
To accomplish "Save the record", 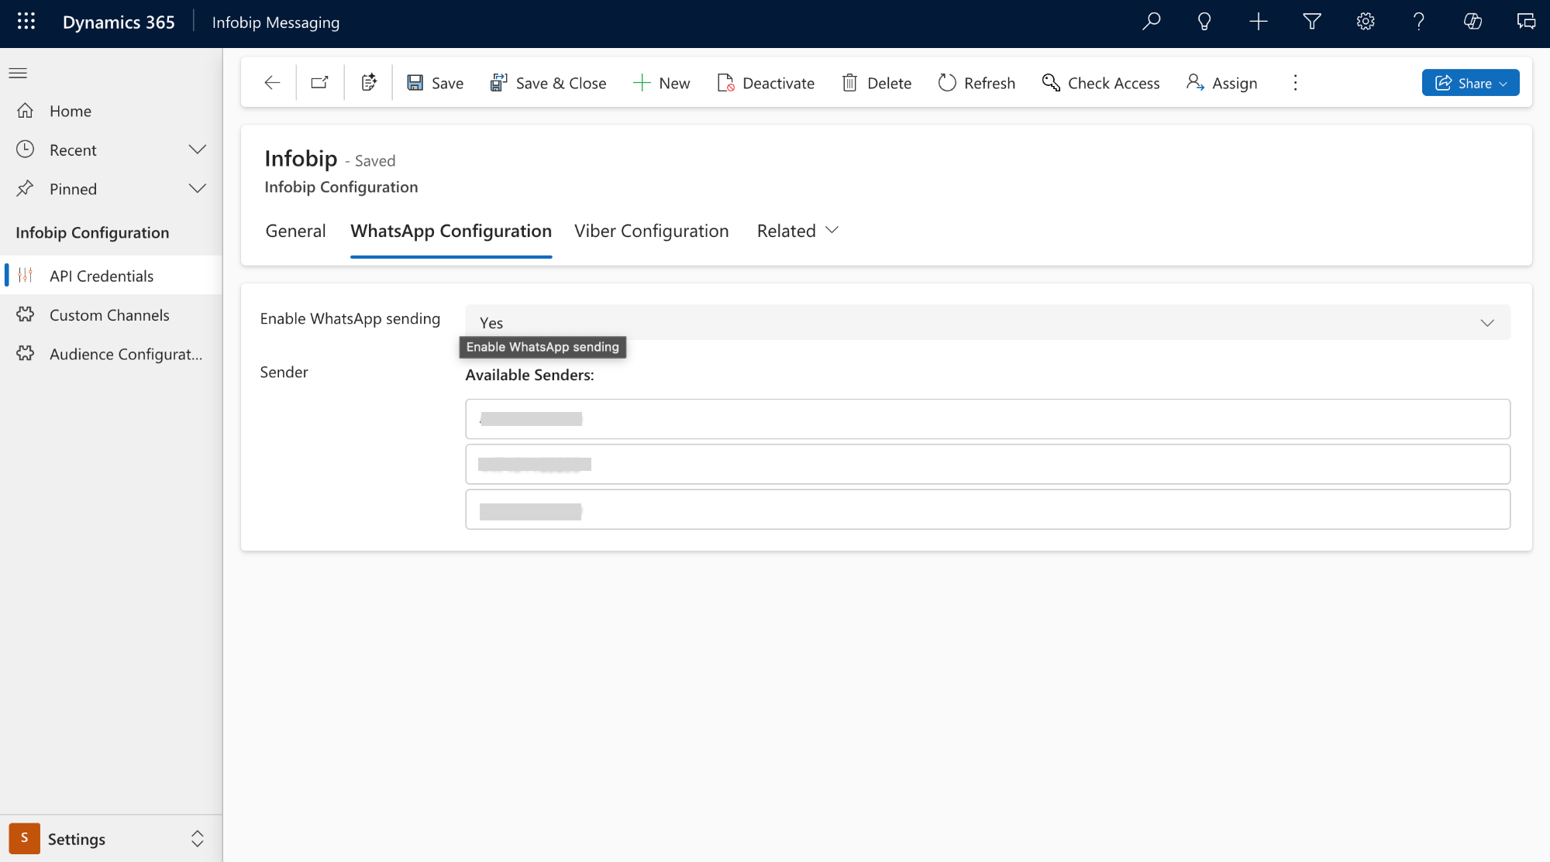I will click(436, 83).
